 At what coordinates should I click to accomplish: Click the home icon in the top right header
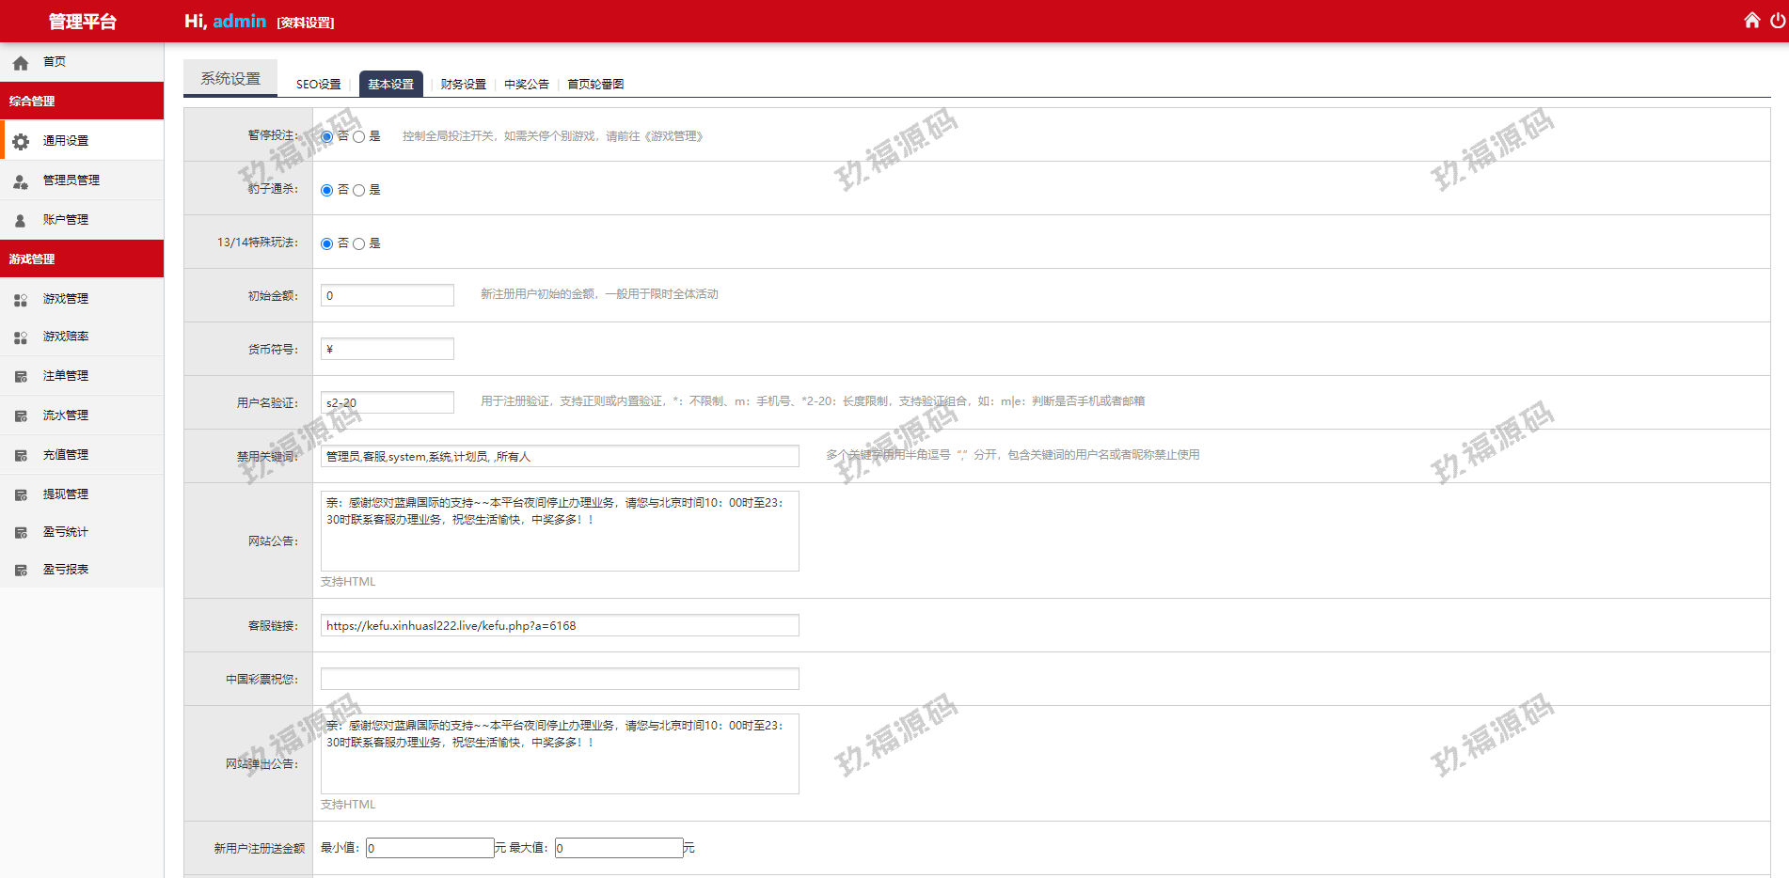1751,21
